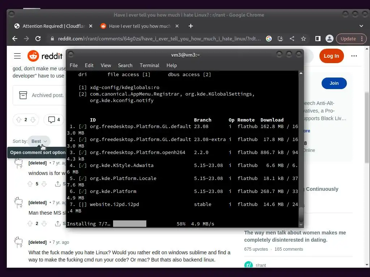Screen dimensions: 370x277
Task: Click the r/rant link in sidebar
Action: coord(261,265)
